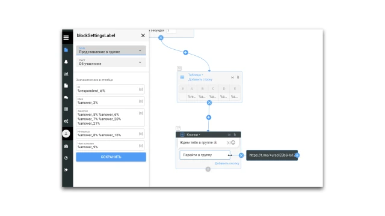This screenshot has height=216, width=385.
Task: Click the https://t.me/ link block
Action: click(272, 155)
